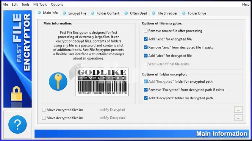The image size is (252, 141).
Task: Click the blue question mark help icon
Action: pyautogui.click(x=18, y=124)
